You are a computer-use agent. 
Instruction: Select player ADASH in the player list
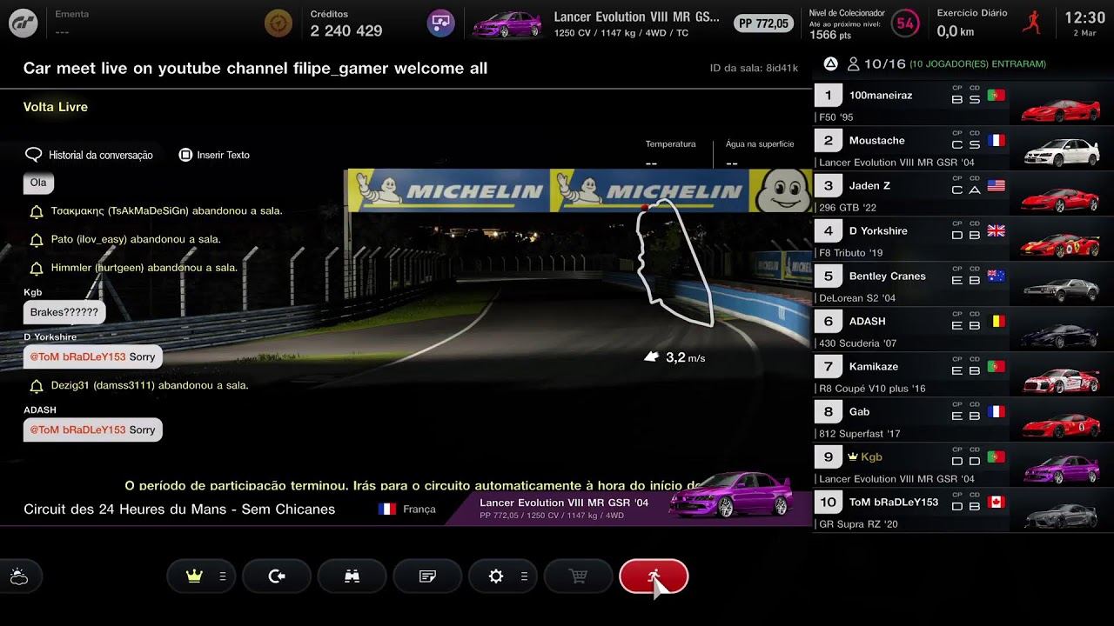[x=963, y=330]
